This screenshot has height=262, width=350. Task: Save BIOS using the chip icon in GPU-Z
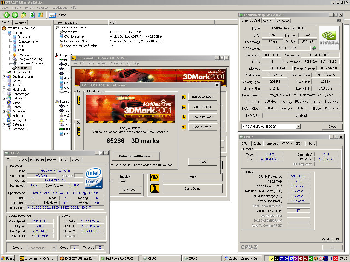[314, 48]
